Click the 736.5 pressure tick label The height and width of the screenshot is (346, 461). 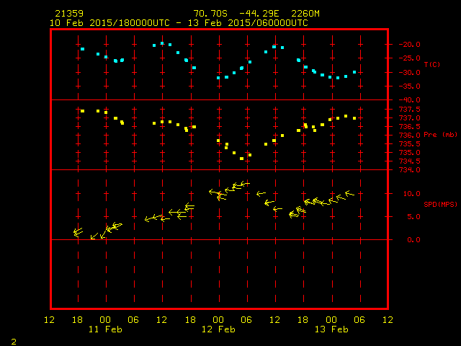click(x=410, y=127)
